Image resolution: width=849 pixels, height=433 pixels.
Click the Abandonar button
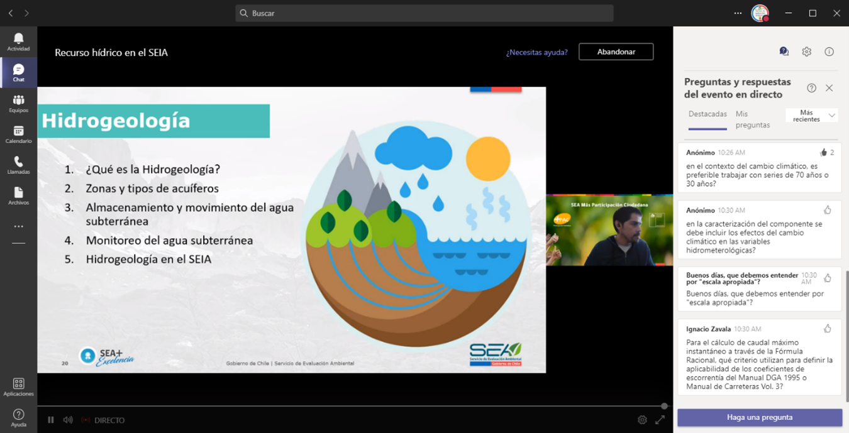pyautogui.click(x=616, y=52)
